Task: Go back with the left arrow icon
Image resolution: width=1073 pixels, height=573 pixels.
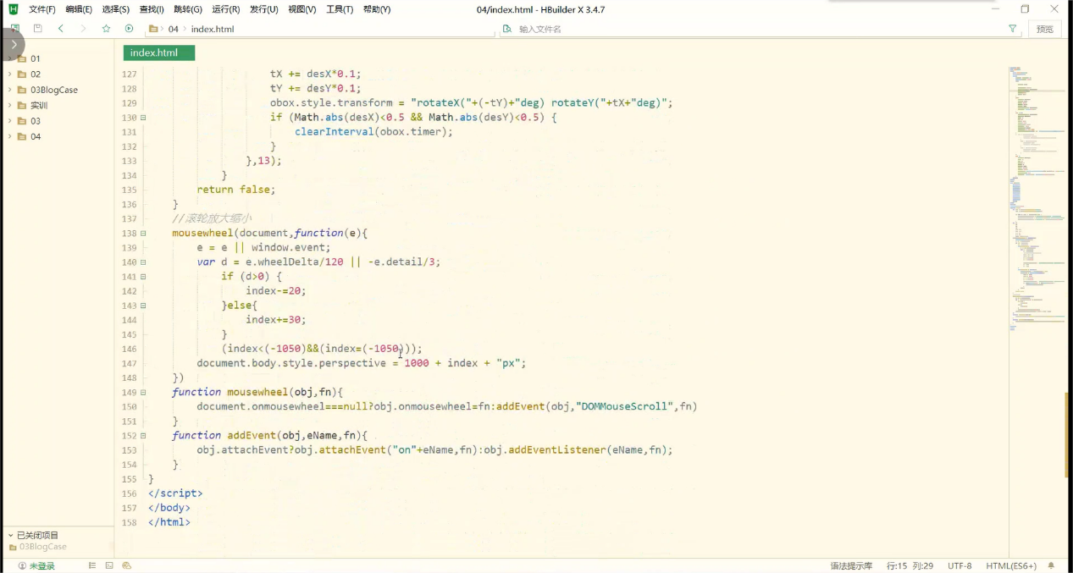Action: 61,29
